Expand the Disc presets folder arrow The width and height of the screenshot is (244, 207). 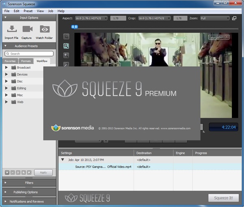click(7, 81)
